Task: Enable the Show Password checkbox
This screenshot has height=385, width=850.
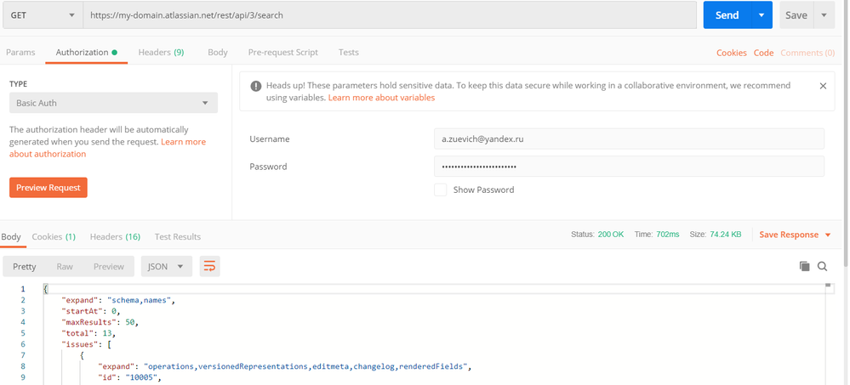Action: pos(440,190)
